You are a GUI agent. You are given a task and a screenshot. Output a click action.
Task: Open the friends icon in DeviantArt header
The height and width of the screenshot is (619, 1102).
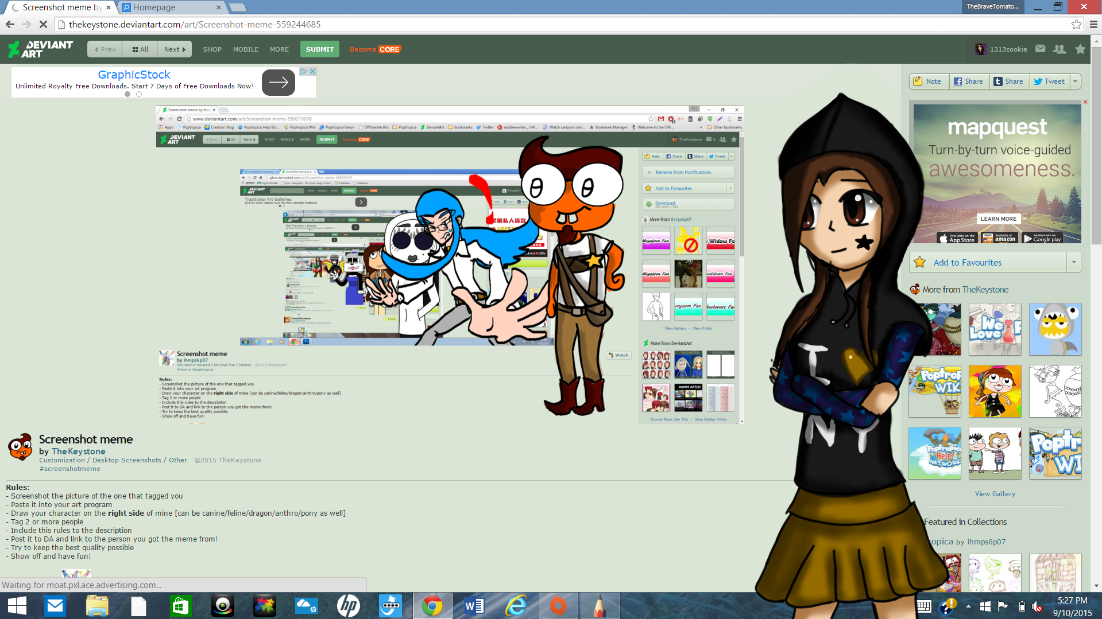click(1060, 49)
